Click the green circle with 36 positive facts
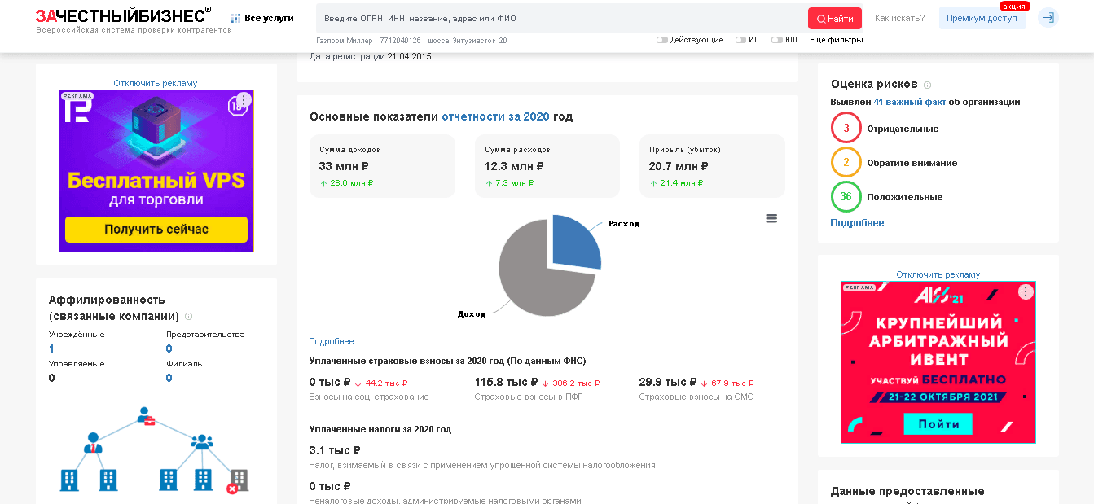The image size is (1094, 504). click(846, 197)
